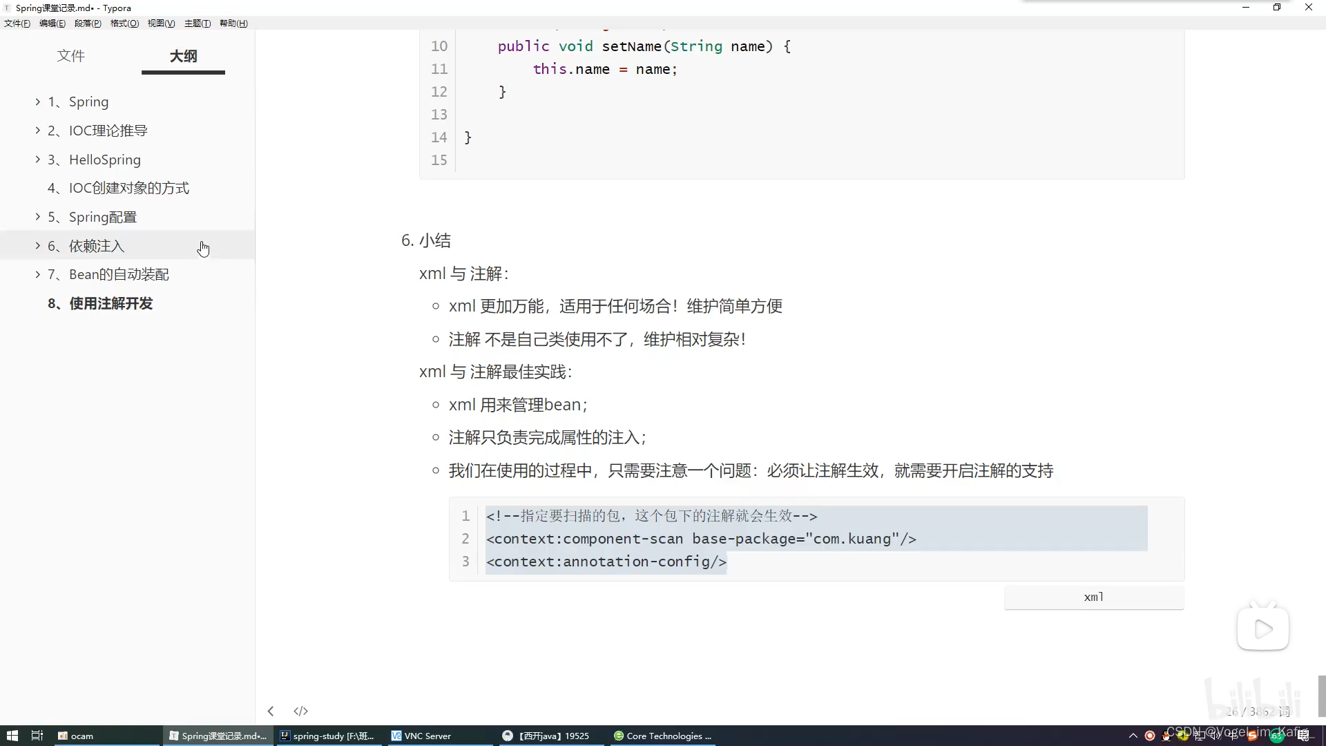Image resolution: width=1326 pixels, height=746 pixels.
Task: Click the 文件 (File) sidebar tab
Action: [x=70, y=57]
